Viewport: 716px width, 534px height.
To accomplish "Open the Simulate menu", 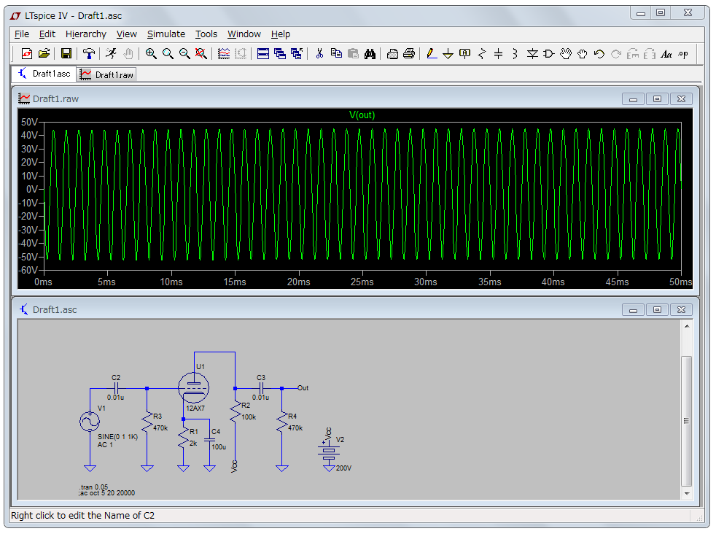I will point(166,34).
